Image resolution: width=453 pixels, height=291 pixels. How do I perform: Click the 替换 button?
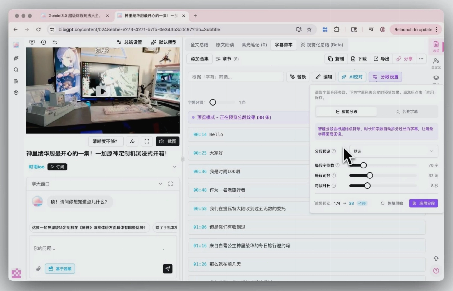[x=298, y=77]
